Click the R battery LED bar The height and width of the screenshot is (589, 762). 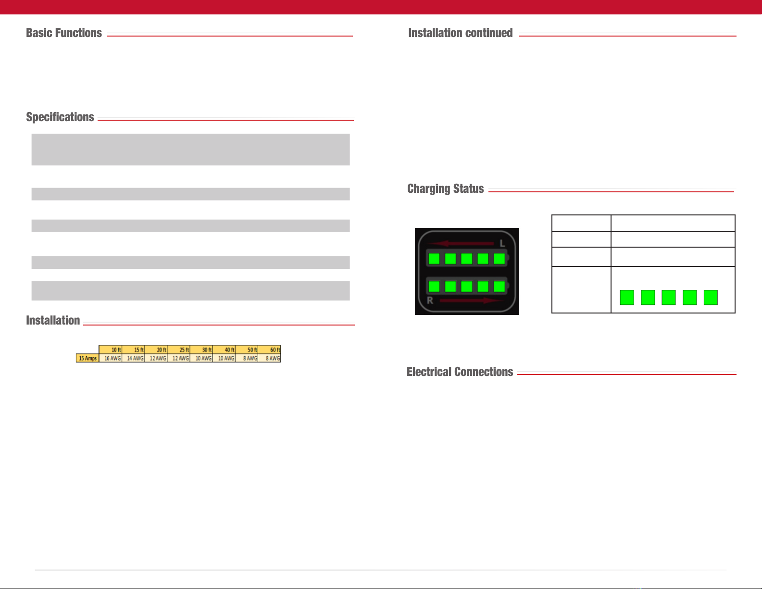tap(467, 287)
